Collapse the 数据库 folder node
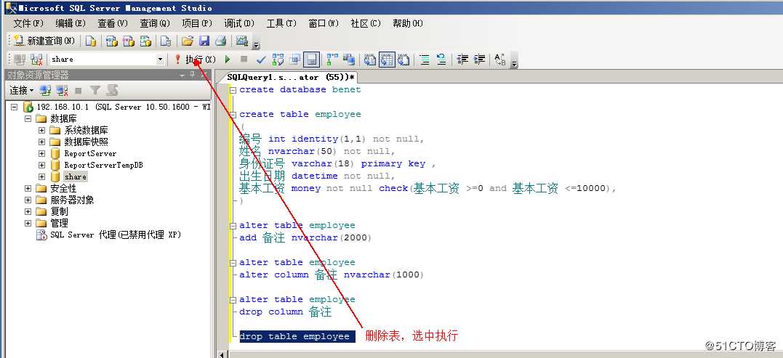Screen dimensions: 783x358 tap(28, 118)
